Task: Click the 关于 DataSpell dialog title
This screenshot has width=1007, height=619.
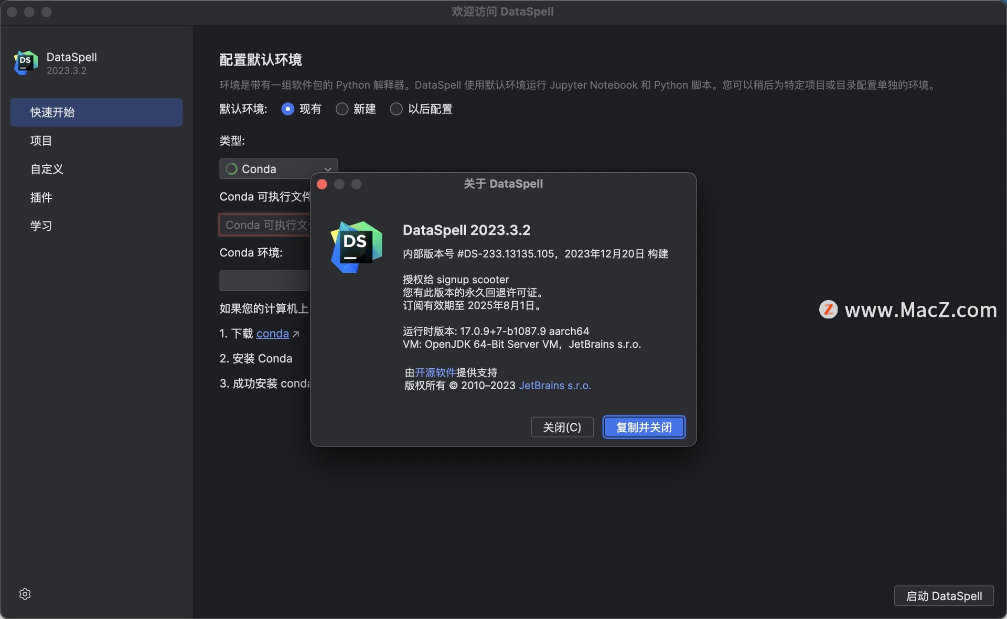Action: coord(504,184)
